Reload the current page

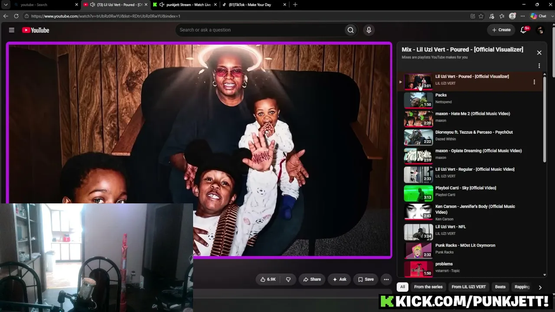pyautogui.click(x=16, y=16)
